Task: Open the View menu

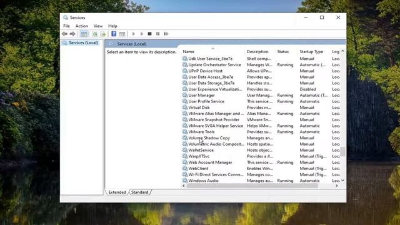Action: (x=98, y=26)
